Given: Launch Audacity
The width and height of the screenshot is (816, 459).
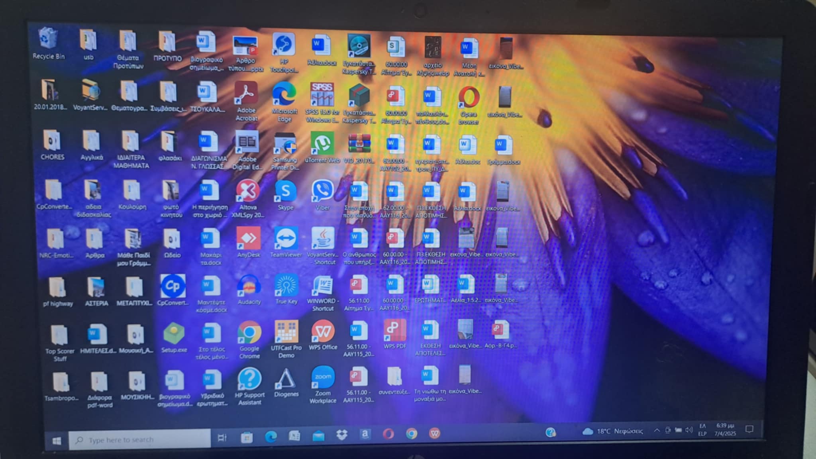Looking at the screenshot, I should tap(249, 289).
